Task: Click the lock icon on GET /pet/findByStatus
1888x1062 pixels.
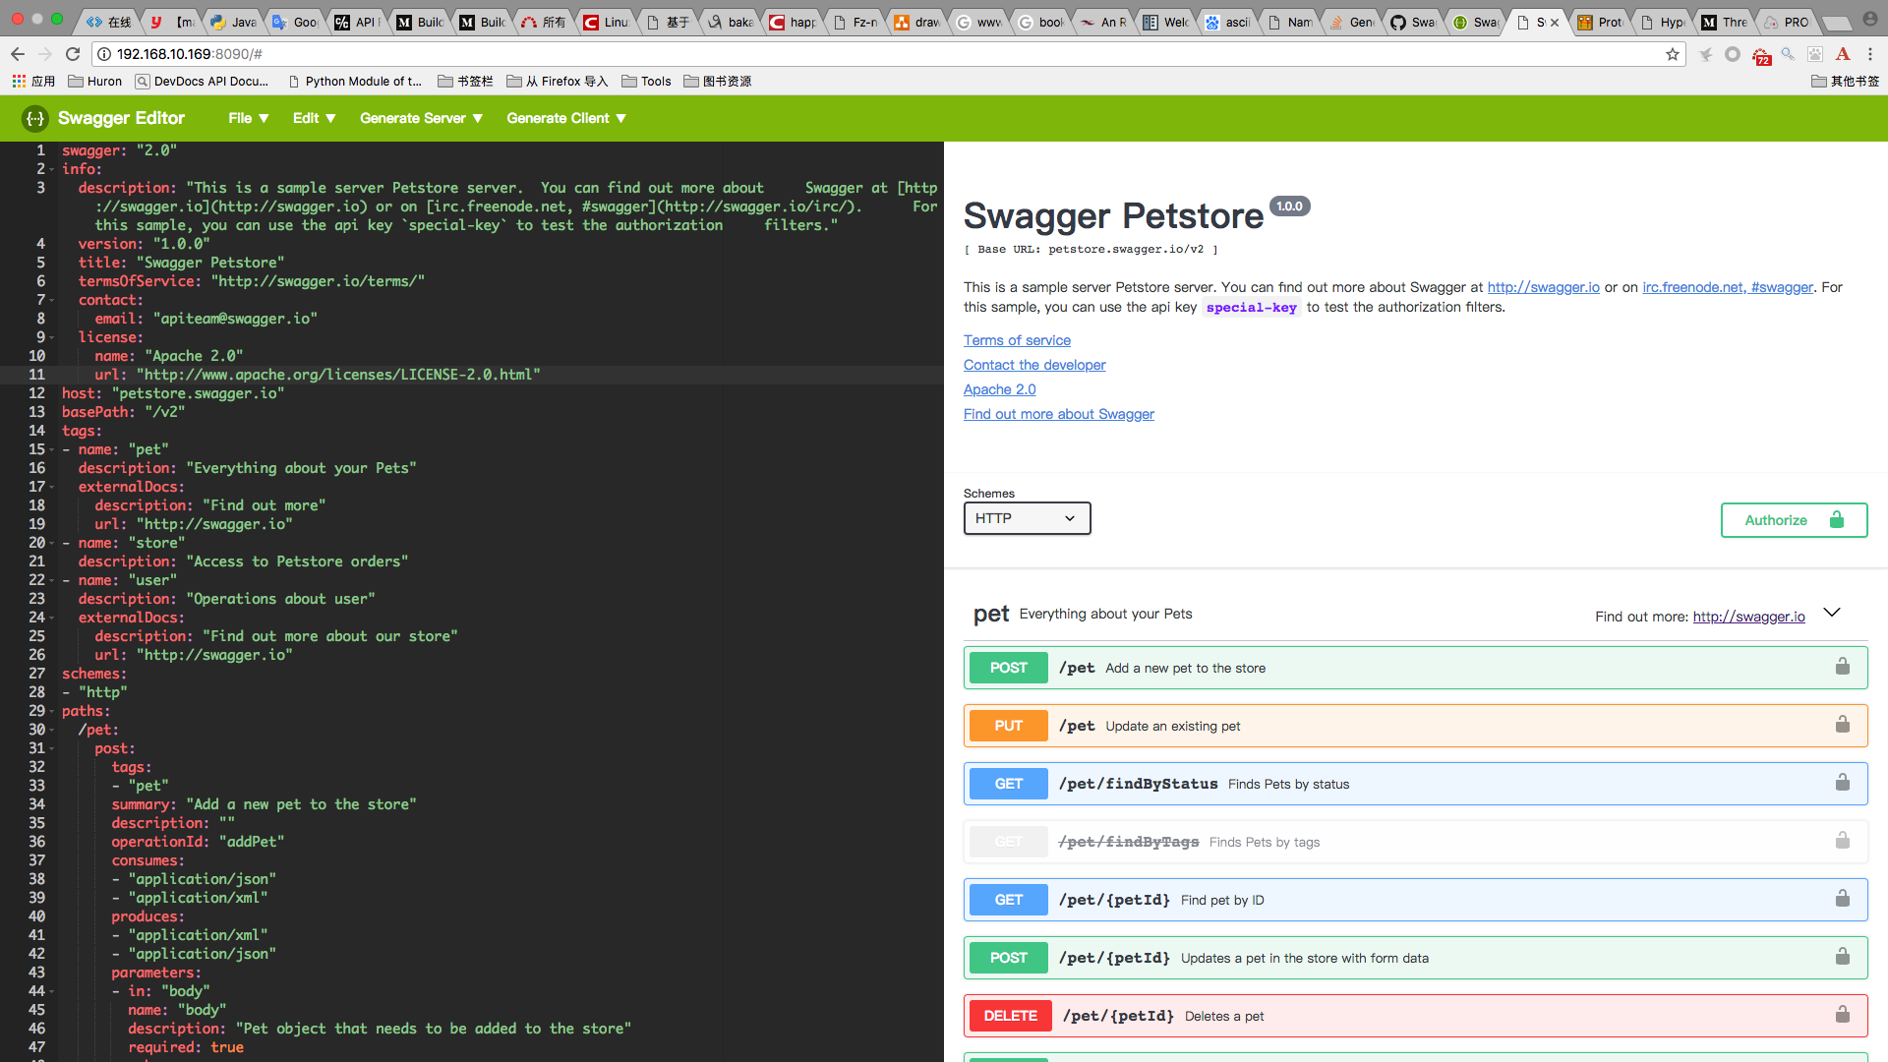Action: (x=1842, y=782)
